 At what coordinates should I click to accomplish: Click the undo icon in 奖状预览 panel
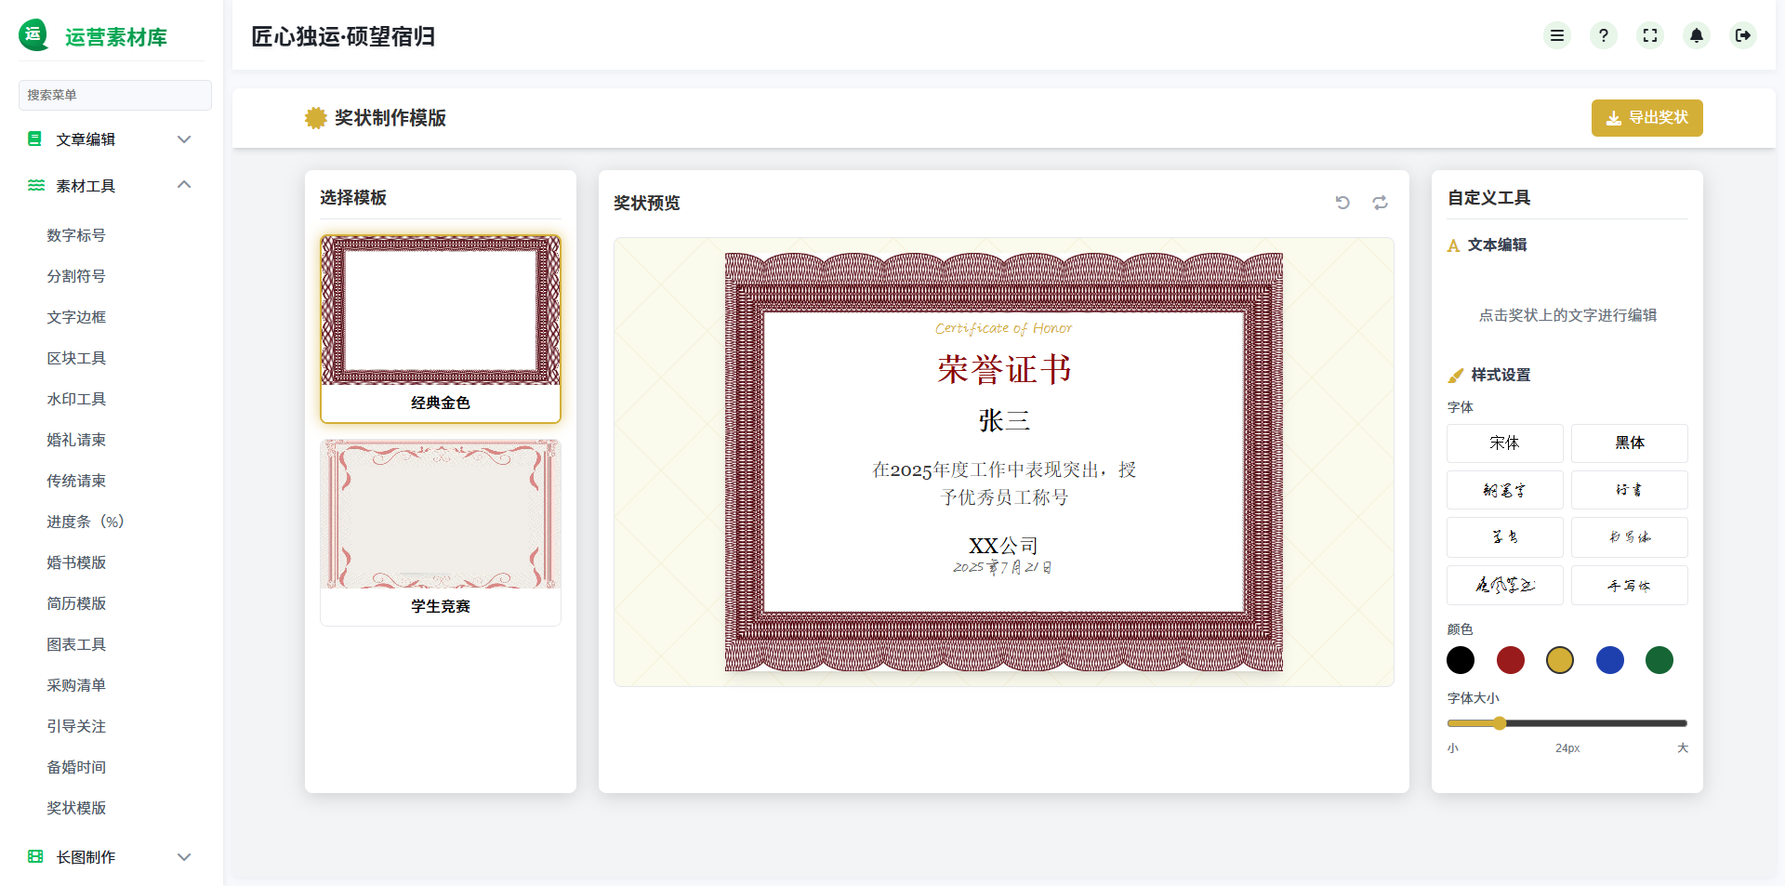point(1342,203)
